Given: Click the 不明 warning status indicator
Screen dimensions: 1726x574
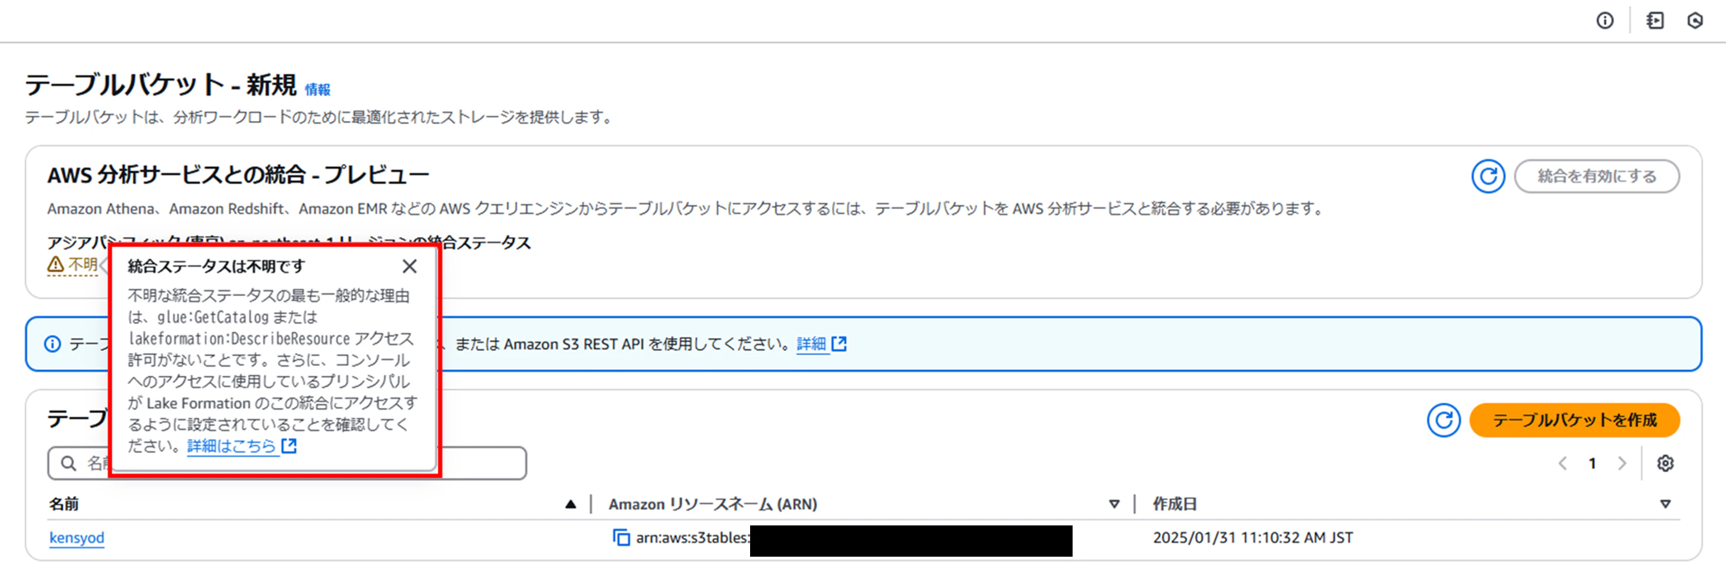Looking at the screenshot, I should [73, 265].
